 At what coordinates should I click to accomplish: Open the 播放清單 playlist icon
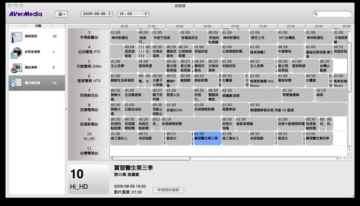[x=17, y=67]
